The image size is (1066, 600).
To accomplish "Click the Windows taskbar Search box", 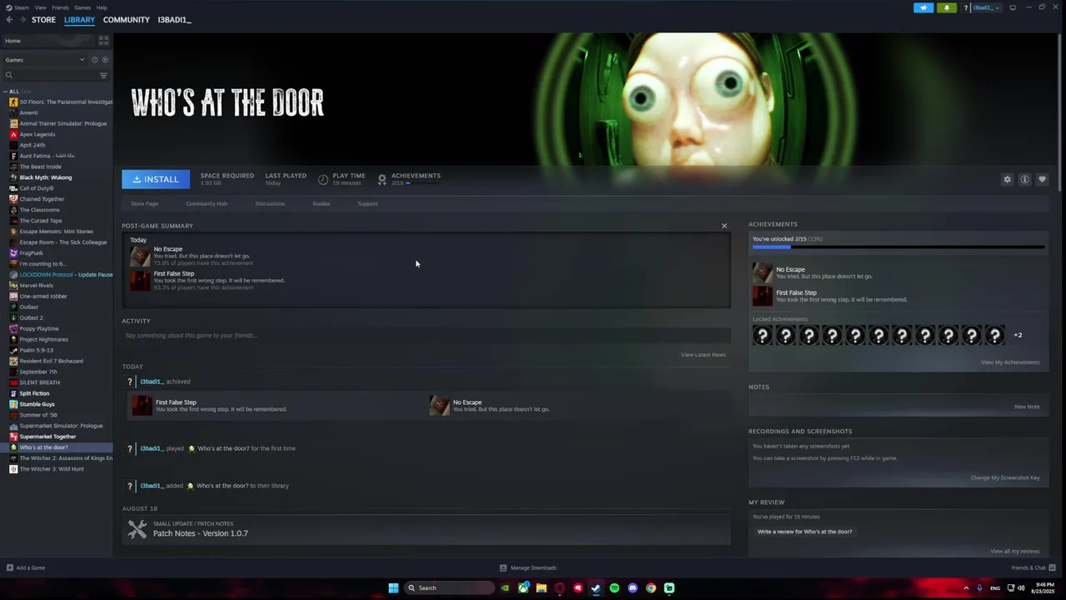I will (x=450, y=587).
